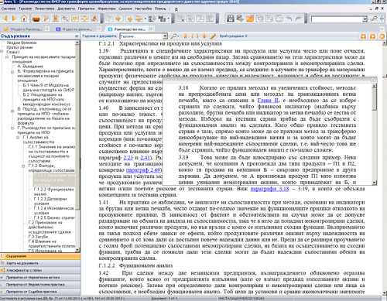Save document with the floppy disk icon

click(230, 19)
